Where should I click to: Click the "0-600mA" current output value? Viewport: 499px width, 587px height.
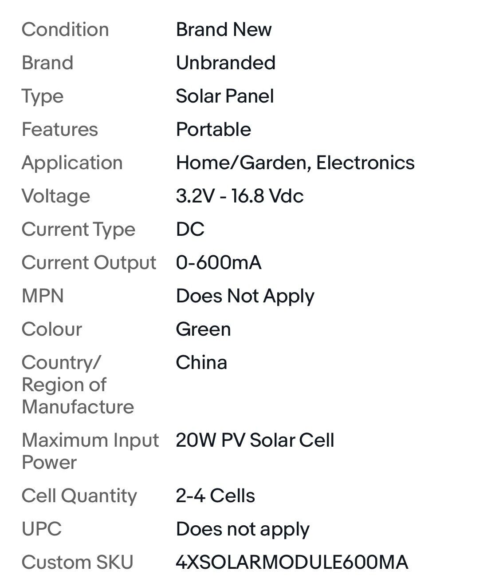point(218,263)
